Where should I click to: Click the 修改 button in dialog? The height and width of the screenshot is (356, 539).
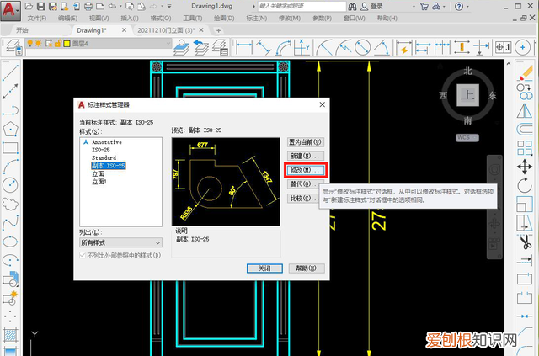point(304,170)
